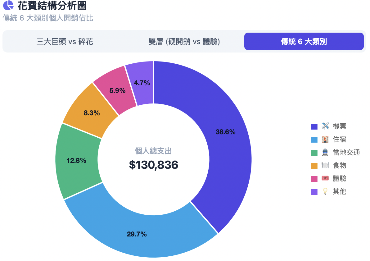This screenshot has height=261, width=370.
Task: Click the airplane icon for 機票
Action: click(325, 126)
